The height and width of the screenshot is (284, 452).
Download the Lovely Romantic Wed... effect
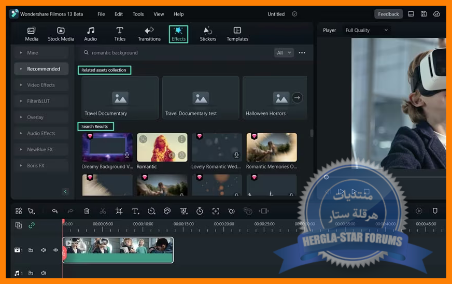pos(236,155)
